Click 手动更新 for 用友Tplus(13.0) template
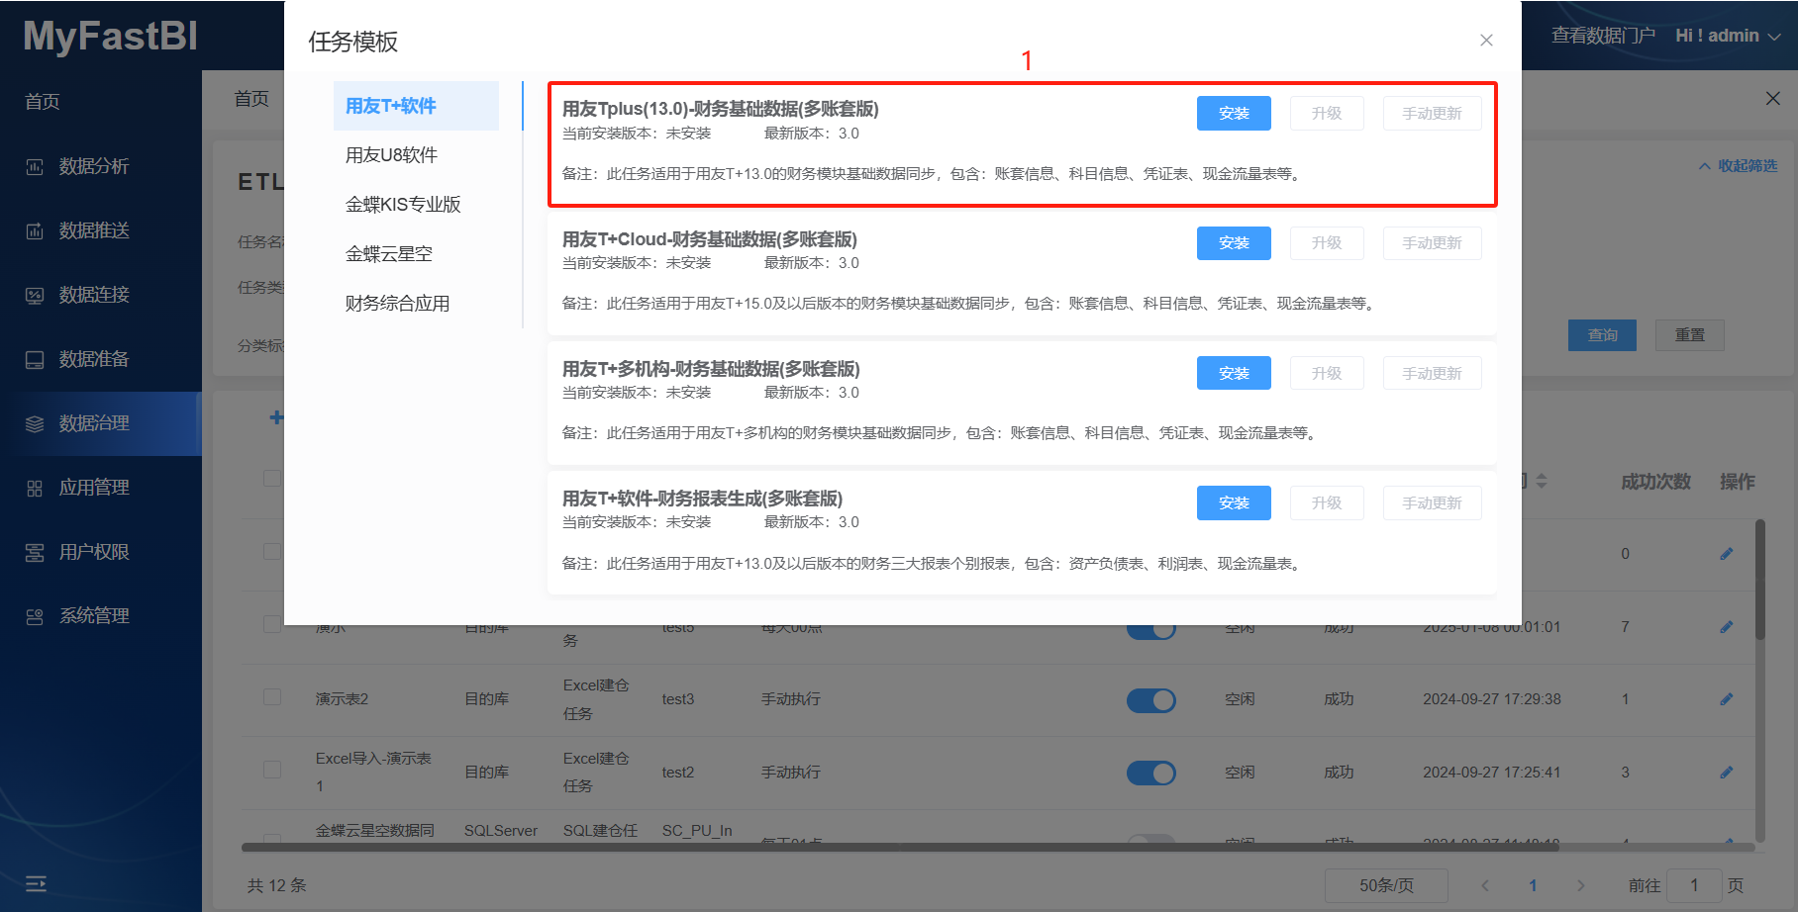Image resolution: width=1798 pixels, height=912 pixels. tap(1432, 114)
